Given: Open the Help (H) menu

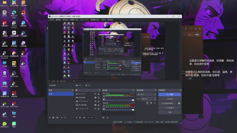Looking at the screenshot, I should [x=110, y=20].
